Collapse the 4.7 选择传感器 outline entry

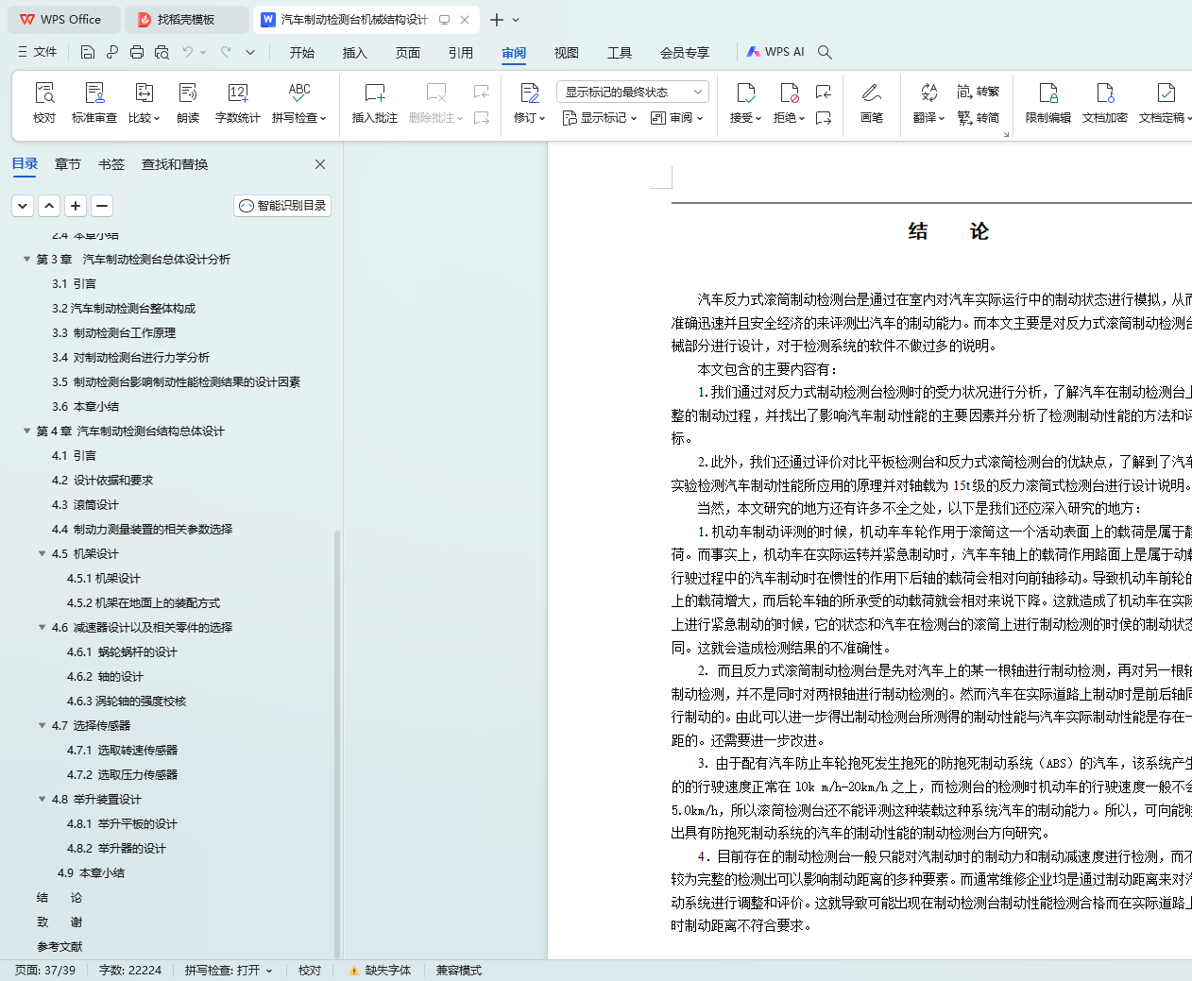42,725
